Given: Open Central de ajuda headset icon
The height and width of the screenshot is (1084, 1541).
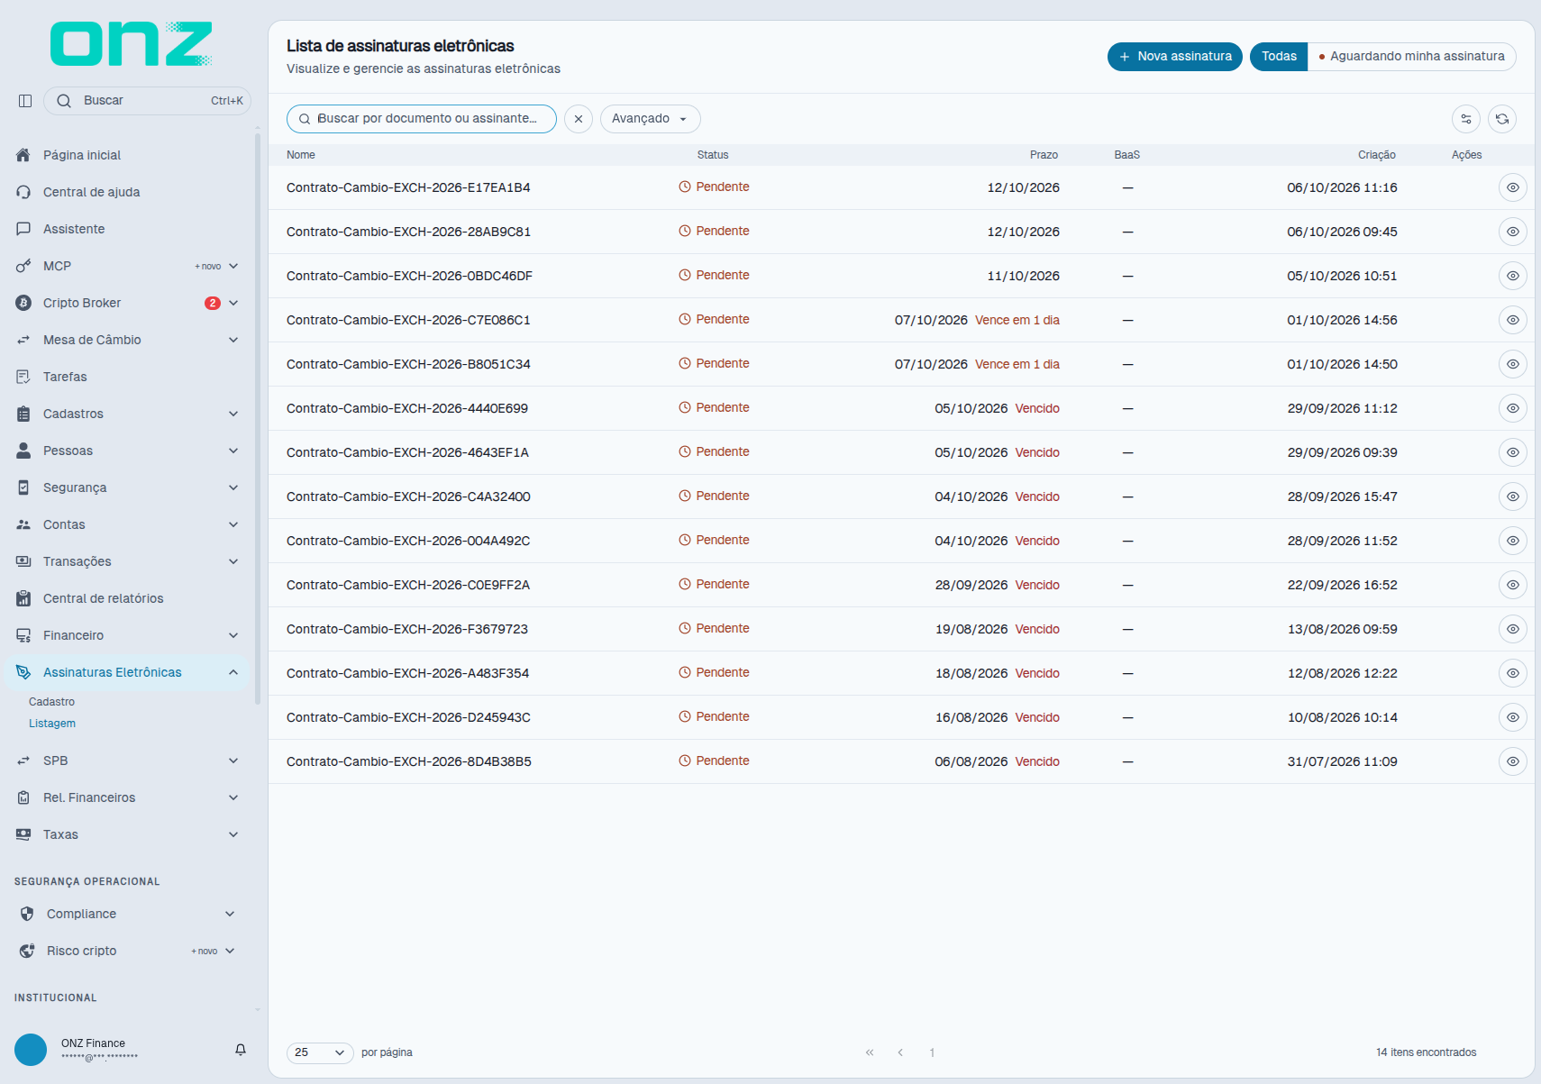Looking at the screenshot, I should [23, 192].
